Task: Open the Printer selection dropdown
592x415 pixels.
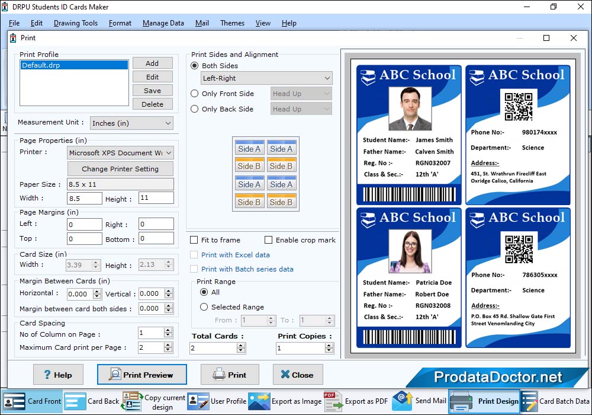Action: coord(120,153)
